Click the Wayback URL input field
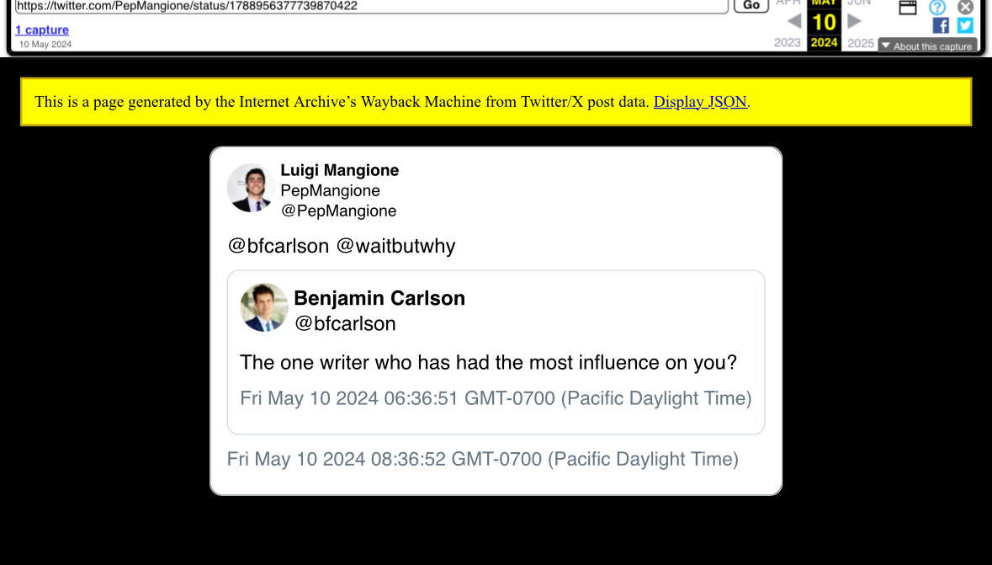 pos(371,6)
